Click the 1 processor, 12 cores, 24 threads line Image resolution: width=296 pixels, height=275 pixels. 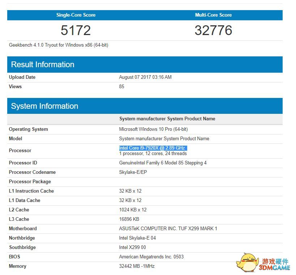click(x=153, y=154)
